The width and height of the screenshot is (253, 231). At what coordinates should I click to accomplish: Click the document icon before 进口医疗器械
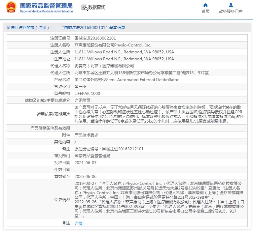click(8, 28)
